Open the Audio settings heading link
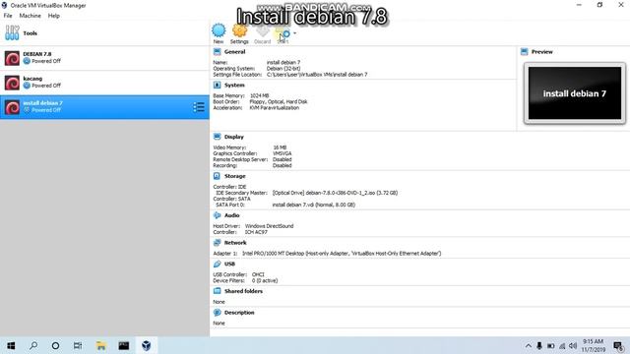The height and width of the screenshot is (354, 630). (232, 215)
